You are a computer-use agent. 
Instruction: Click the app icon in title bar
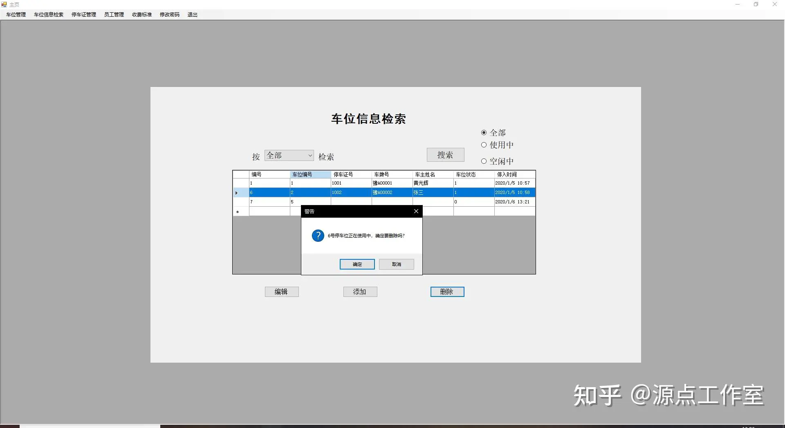(x=4, y=4)
